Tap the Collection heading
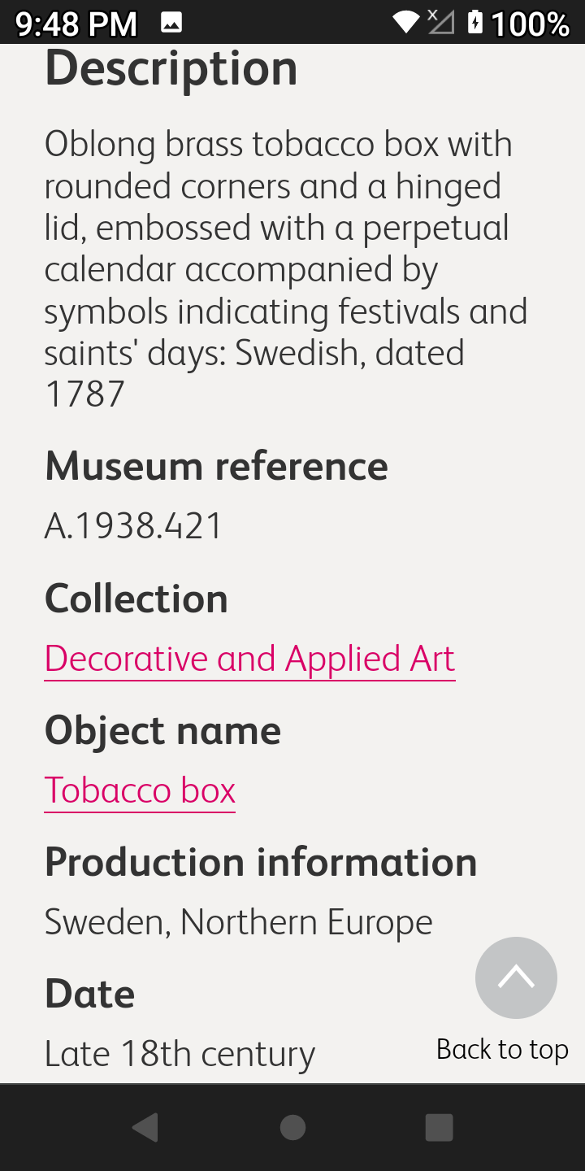The width and height of the screenshot is (585, 1171). (x=136, y=599)
